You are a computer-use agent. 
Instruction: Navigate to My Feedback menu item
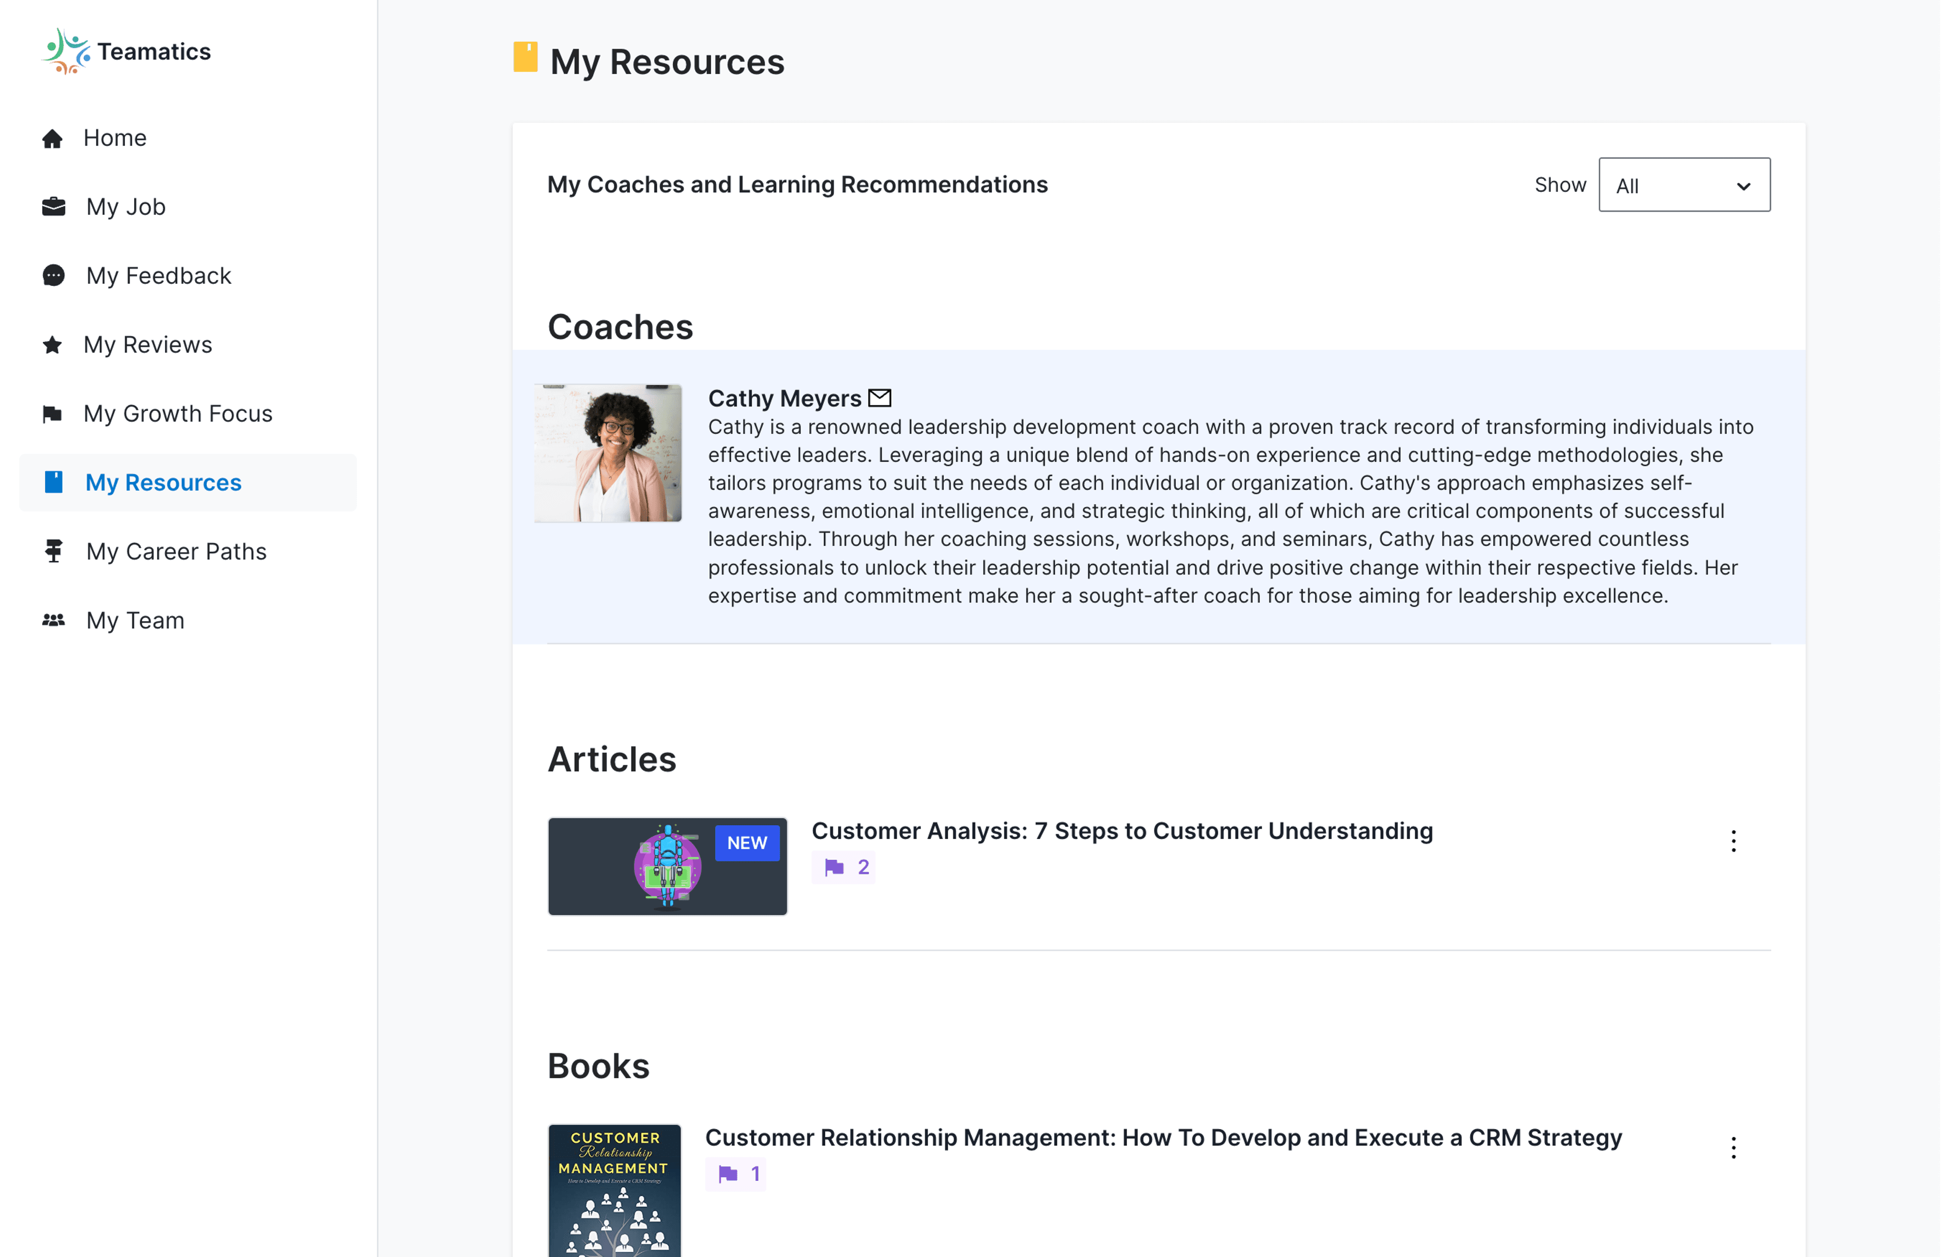tap(159, 276)
